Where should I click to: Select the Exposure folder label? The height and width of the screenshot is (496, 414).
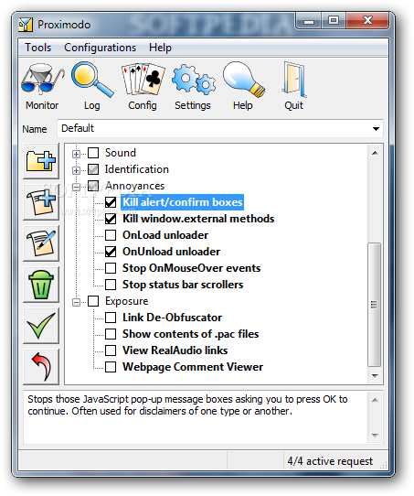pyautogui.click(x=127, y=301)
